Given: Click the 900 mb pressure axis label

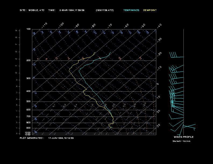Looking at the screenshot, I should pos(29,128).
